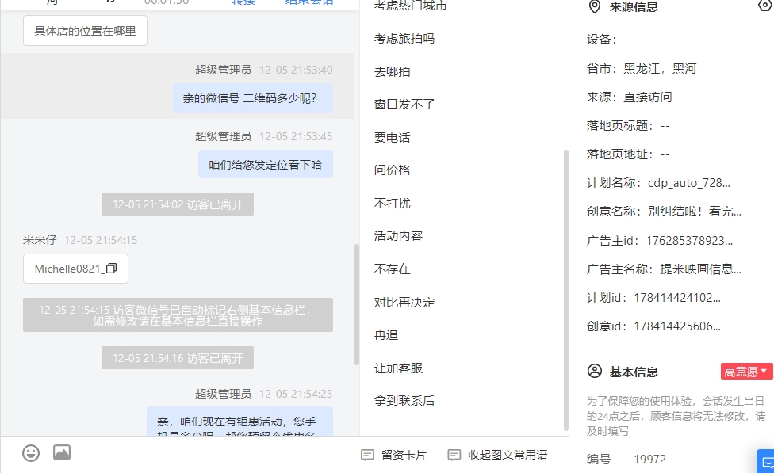Click the 广告主id row

(660, 241)
